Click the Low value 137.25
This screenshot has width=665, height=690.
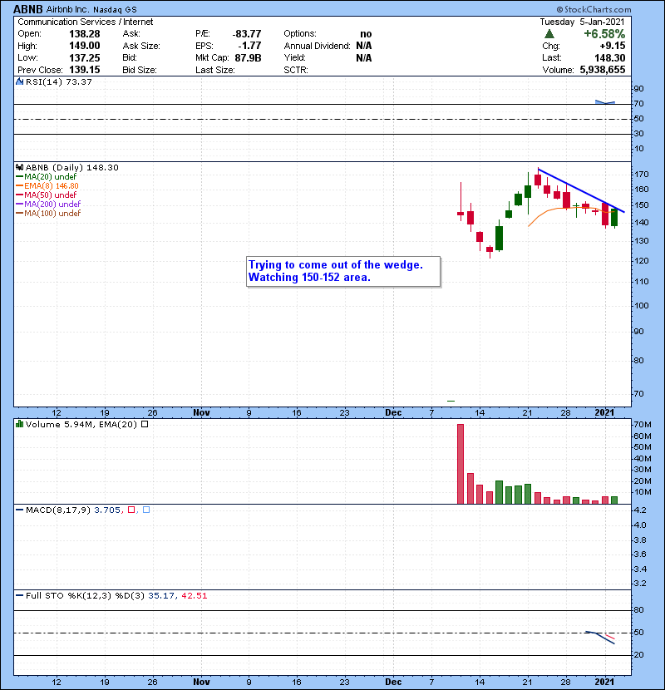point(85,57)
